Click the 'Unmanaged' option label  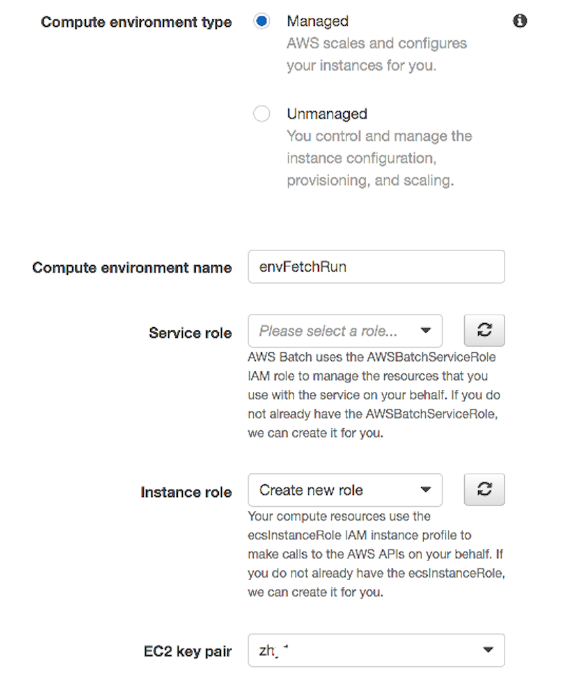327,114
